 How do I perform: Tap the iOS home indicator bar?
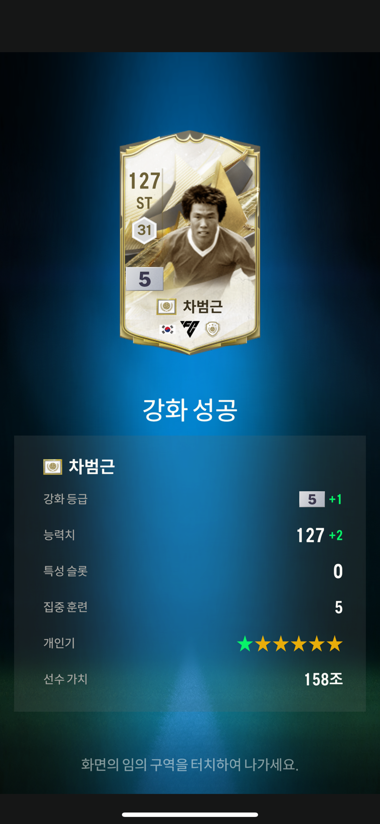coord(190,814)
